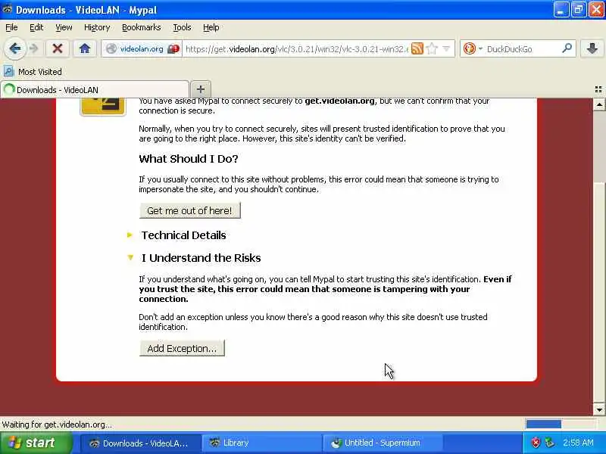The width and height of the screenshot is (606, 454).
Task: Go back using the Back arrow button
Action: 15,48
